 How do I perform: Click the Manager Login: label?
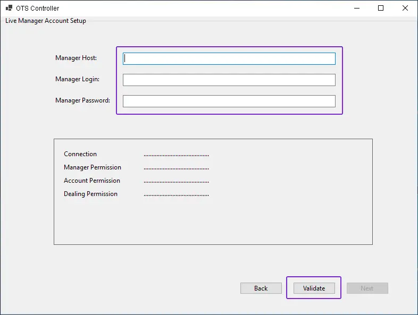pos(78,79)
